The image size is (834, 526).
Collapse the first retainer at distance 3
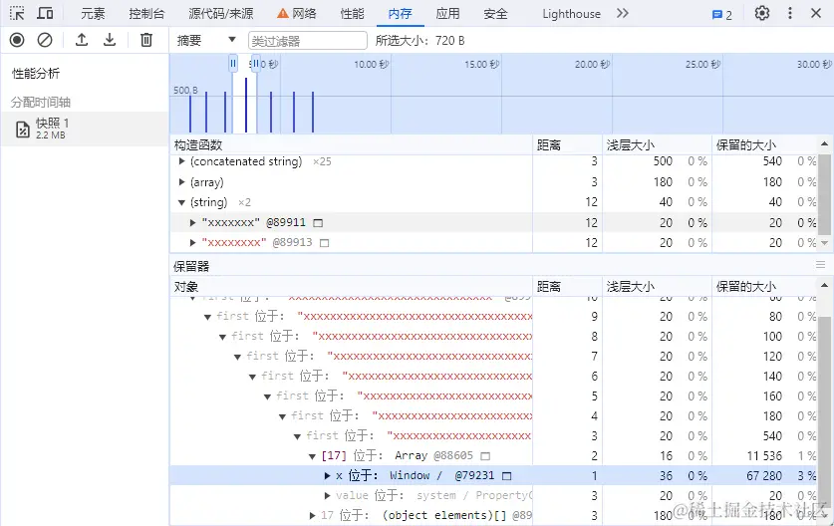pos(297,436)
